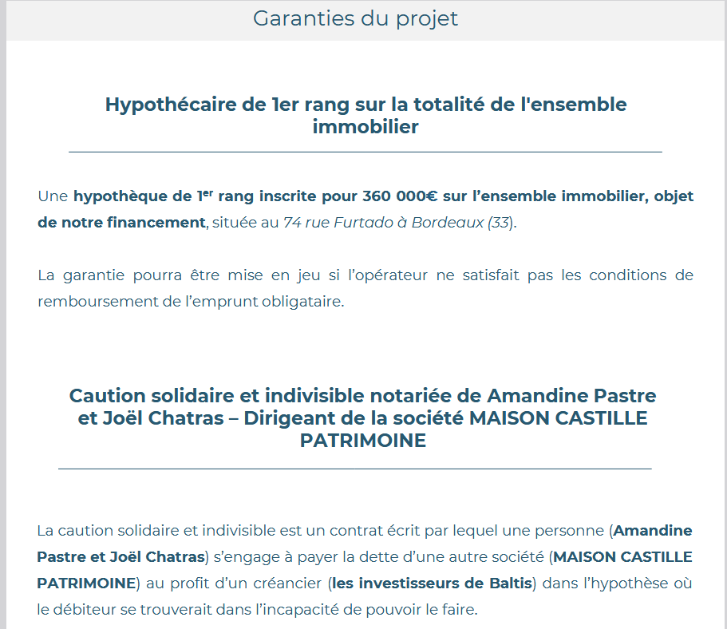Click the bold "les investisseurs de Baltis" text
Screen dimensions: 727x629
click(x=432, y=584)
